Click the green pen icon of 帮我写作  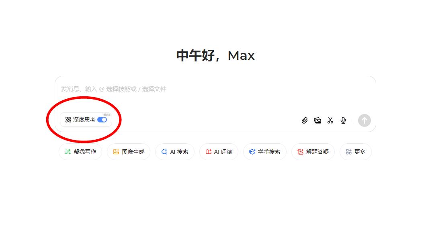pyautogui.click(x=68, y=152)
